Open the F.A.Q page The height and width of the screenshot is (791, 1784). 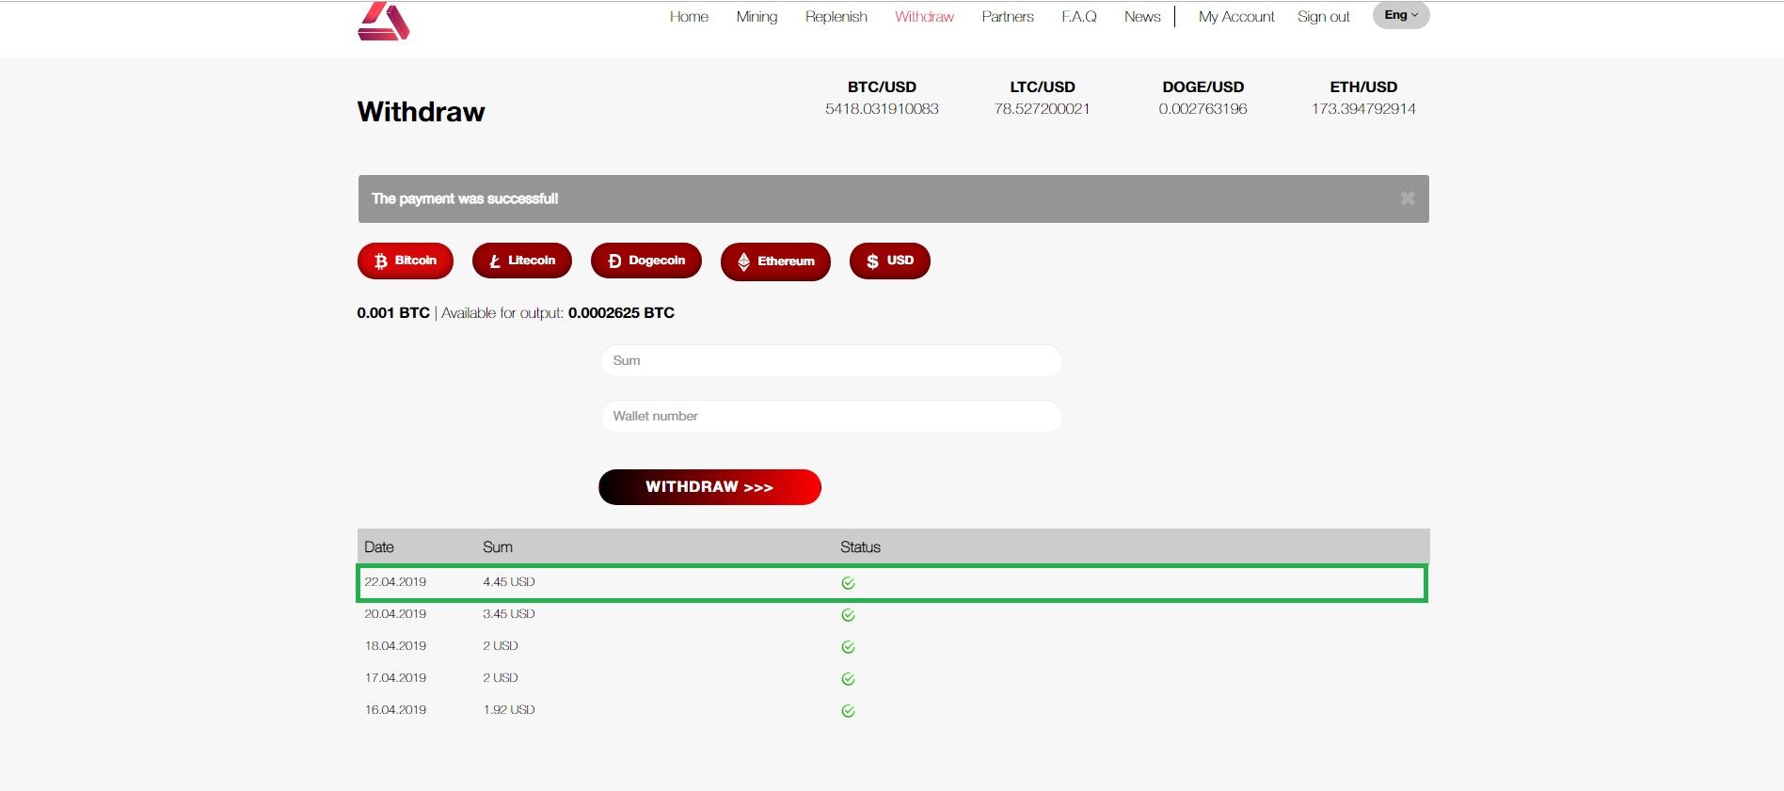click(1079, 17)
